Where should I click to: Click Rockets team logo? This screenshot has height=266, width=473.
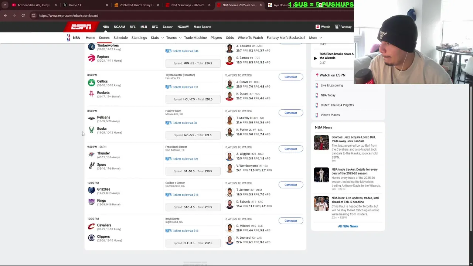(91, 94)
